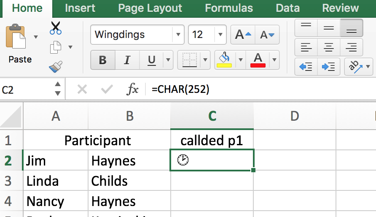This screenshot has width=376, height=217.
Task: Decrease font size with small A
Action: pos(267,35)
